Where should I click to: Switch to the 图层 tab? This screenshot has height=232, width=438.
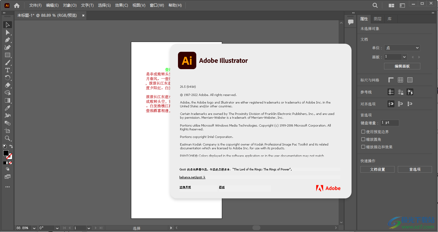click(x=377, y=19)
